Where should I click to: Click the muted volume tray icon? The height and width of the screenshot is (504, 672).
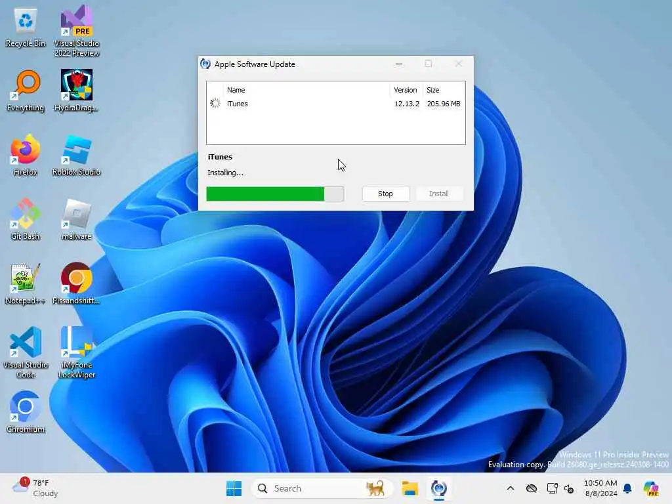(x=569, y=488)
